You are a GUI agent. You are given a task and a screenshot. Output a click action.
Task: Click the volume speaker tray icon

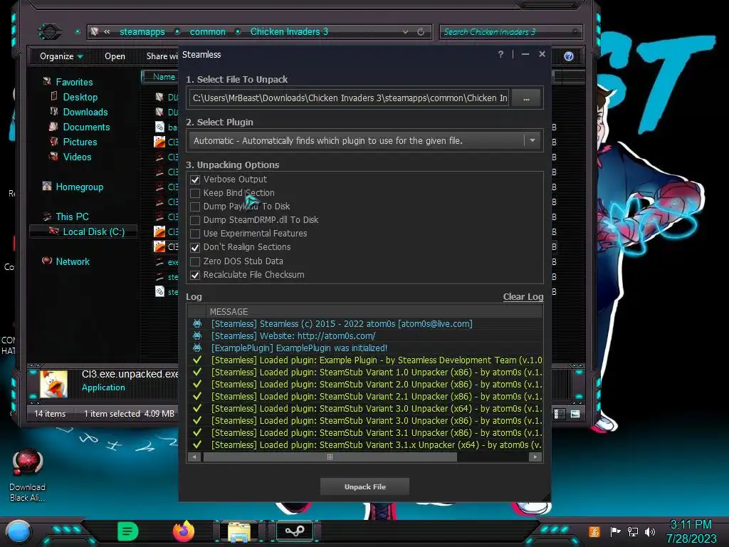coord(650,531)
